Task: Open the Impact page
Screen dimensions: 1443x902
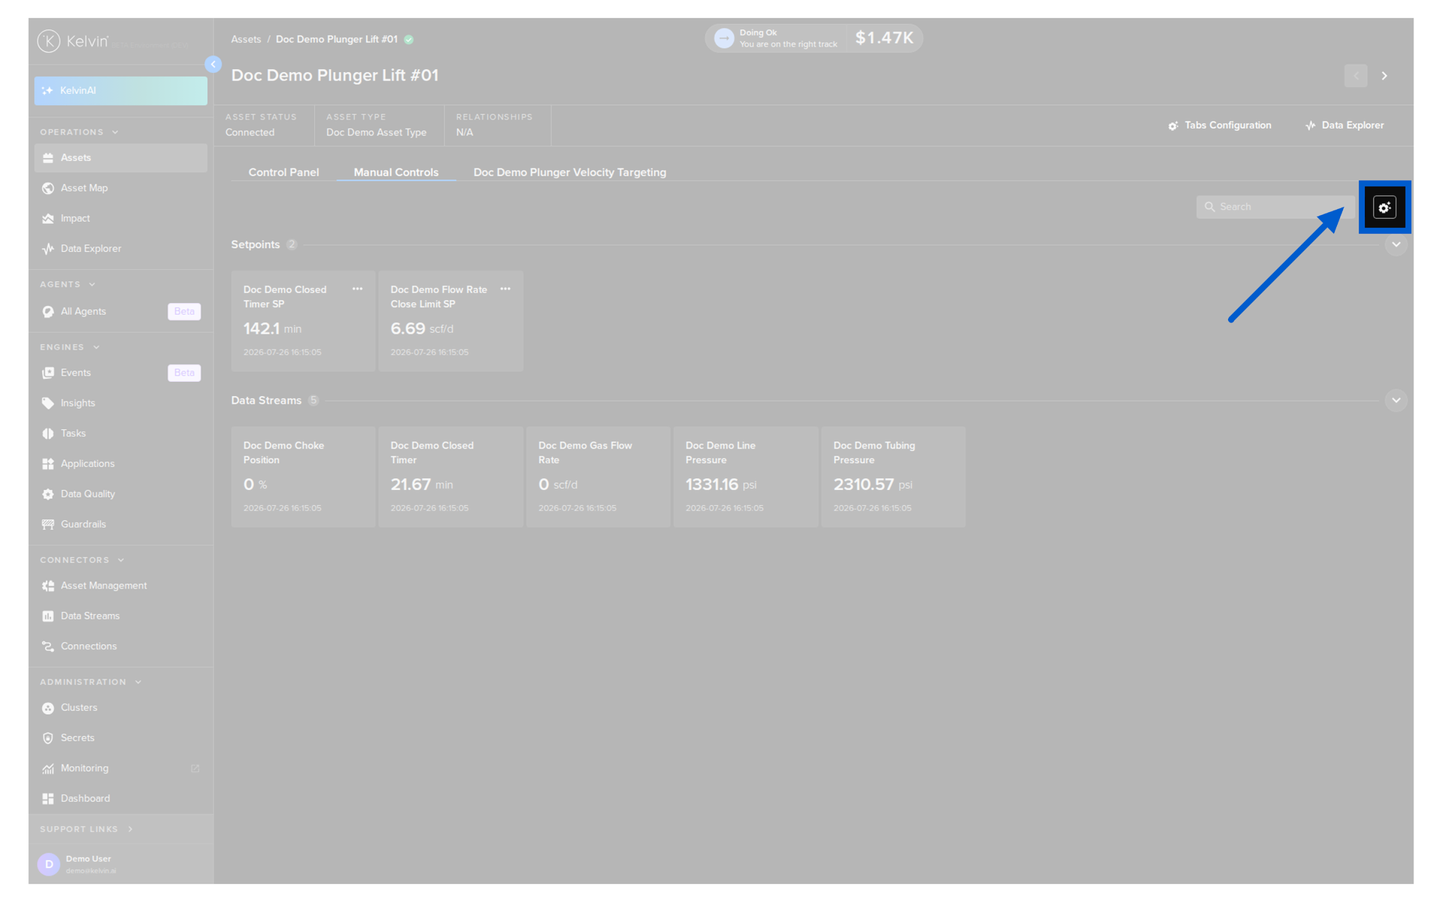Action: point(120,218)
